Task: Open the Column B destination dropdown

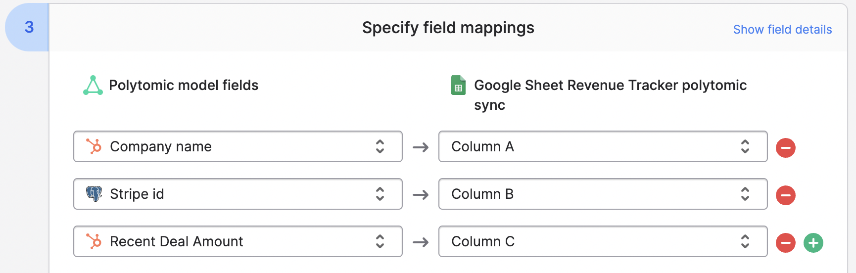Action: click(603, 194)
